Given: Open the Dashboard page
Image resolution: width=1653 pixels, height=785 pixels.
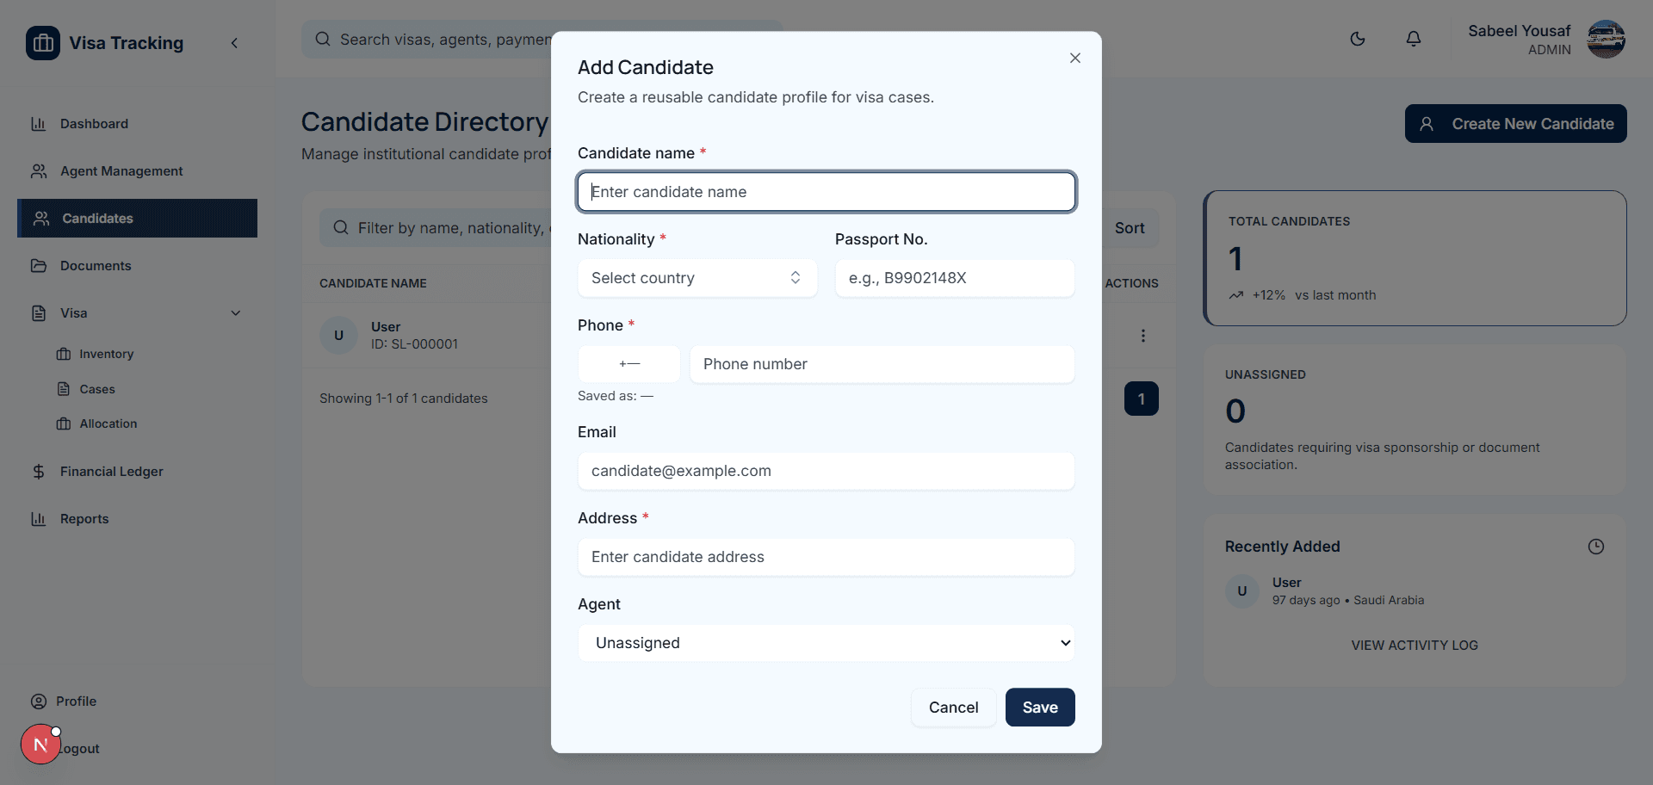Looking at the screenshot, I should tap(138, 124).
